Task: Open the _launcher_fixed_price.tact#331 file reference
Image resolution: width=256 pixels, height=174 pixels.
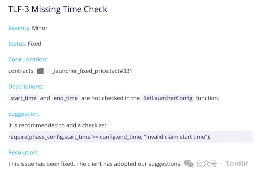Action: tap(92, 71)
